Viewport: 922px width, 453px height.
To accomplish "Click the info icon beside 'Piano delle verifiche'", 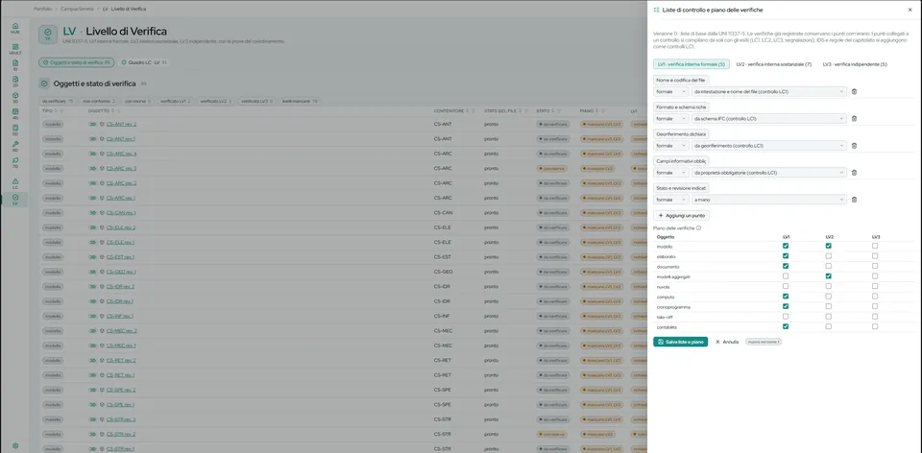I will (698, 228).
